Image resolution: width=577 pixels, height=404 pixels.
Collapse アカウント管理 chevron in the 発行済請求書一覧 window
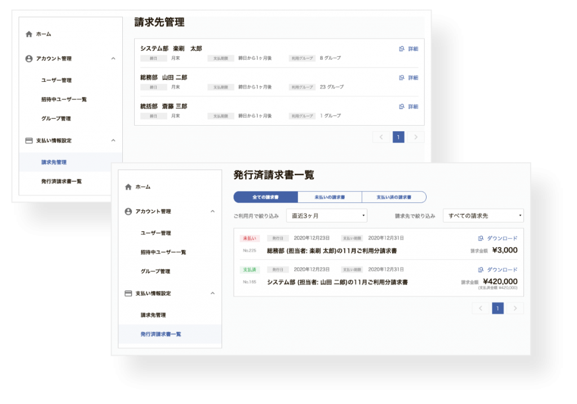tap(212, 211)
